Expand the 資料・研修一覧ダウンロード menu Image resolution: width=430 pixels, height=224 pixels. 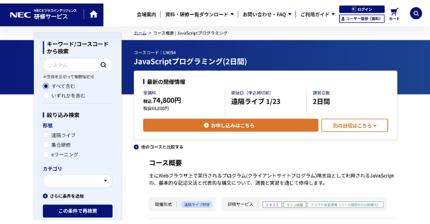coord(200,14)
